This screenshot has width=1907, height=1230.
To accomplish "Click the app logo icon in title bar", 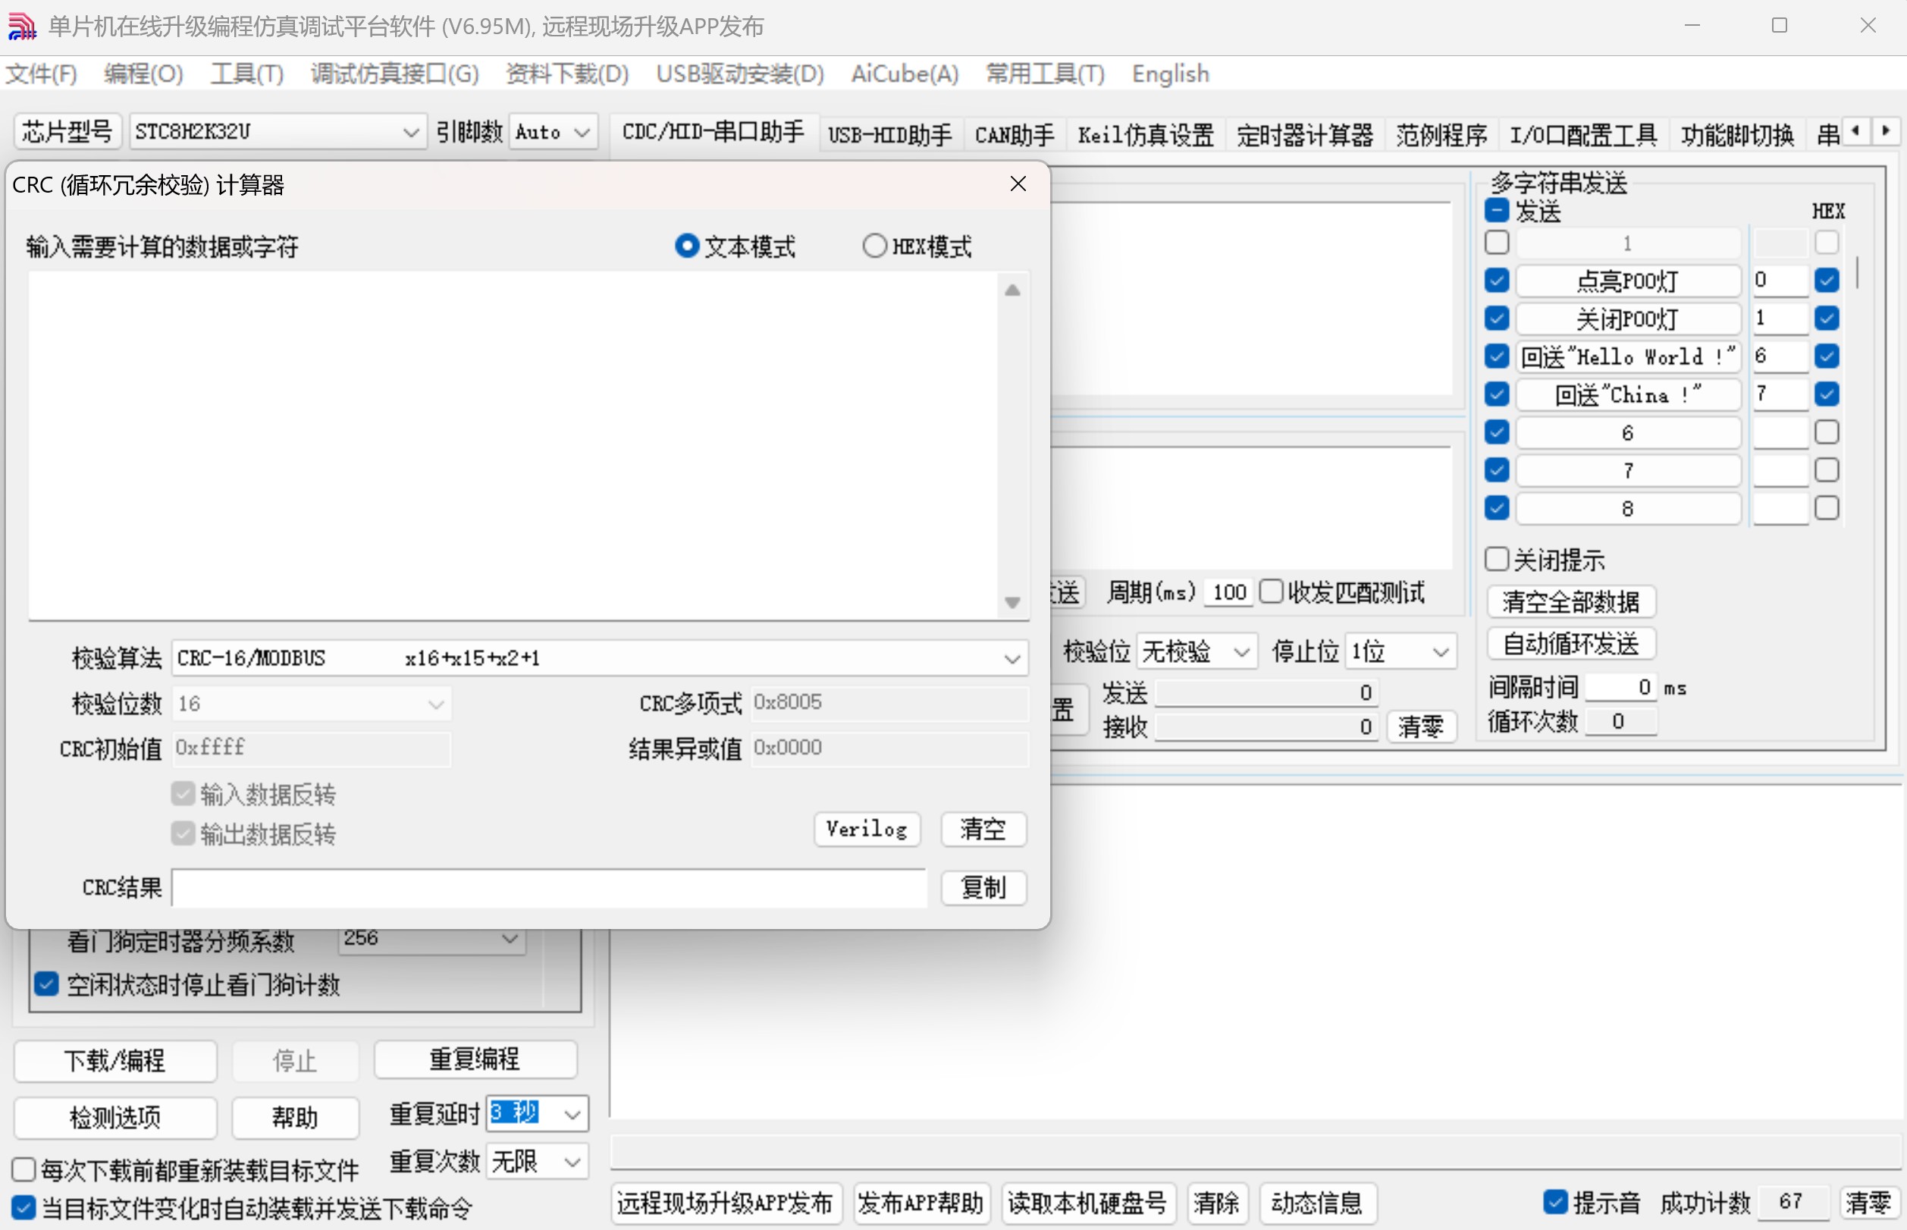I will pyautogui.click(x=21, y=26).
